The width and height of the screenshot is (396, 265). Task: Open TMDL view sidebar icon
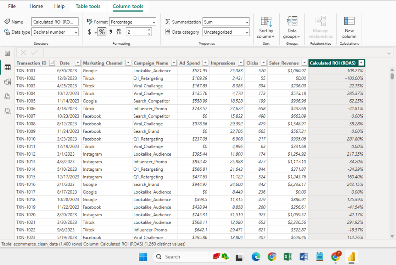coord(7,111)
